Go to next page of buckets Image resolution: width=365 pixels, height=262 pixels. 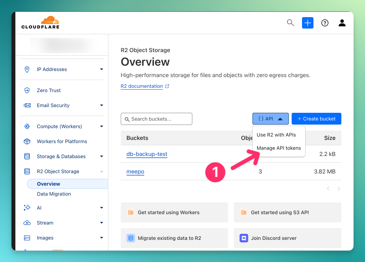339,188
